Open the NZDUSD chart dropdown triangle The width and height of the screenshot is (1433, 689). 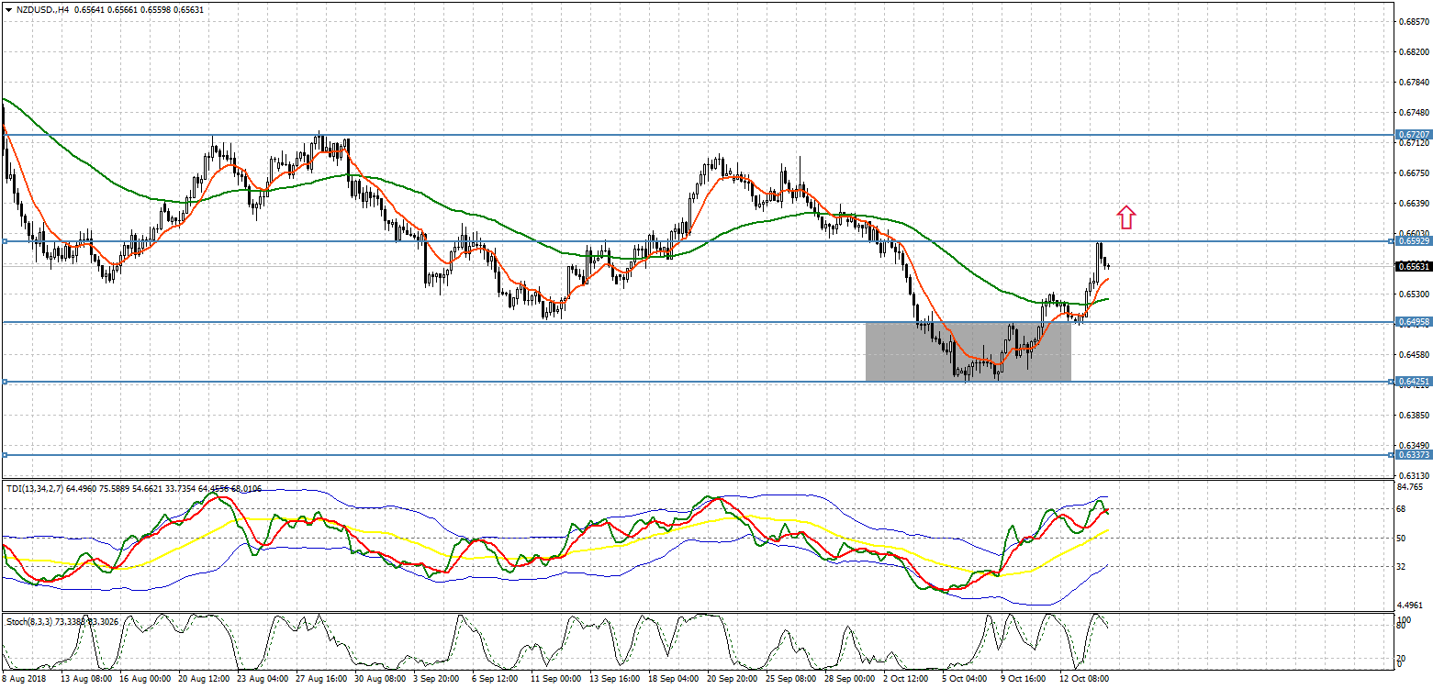[x=7, y=9]
